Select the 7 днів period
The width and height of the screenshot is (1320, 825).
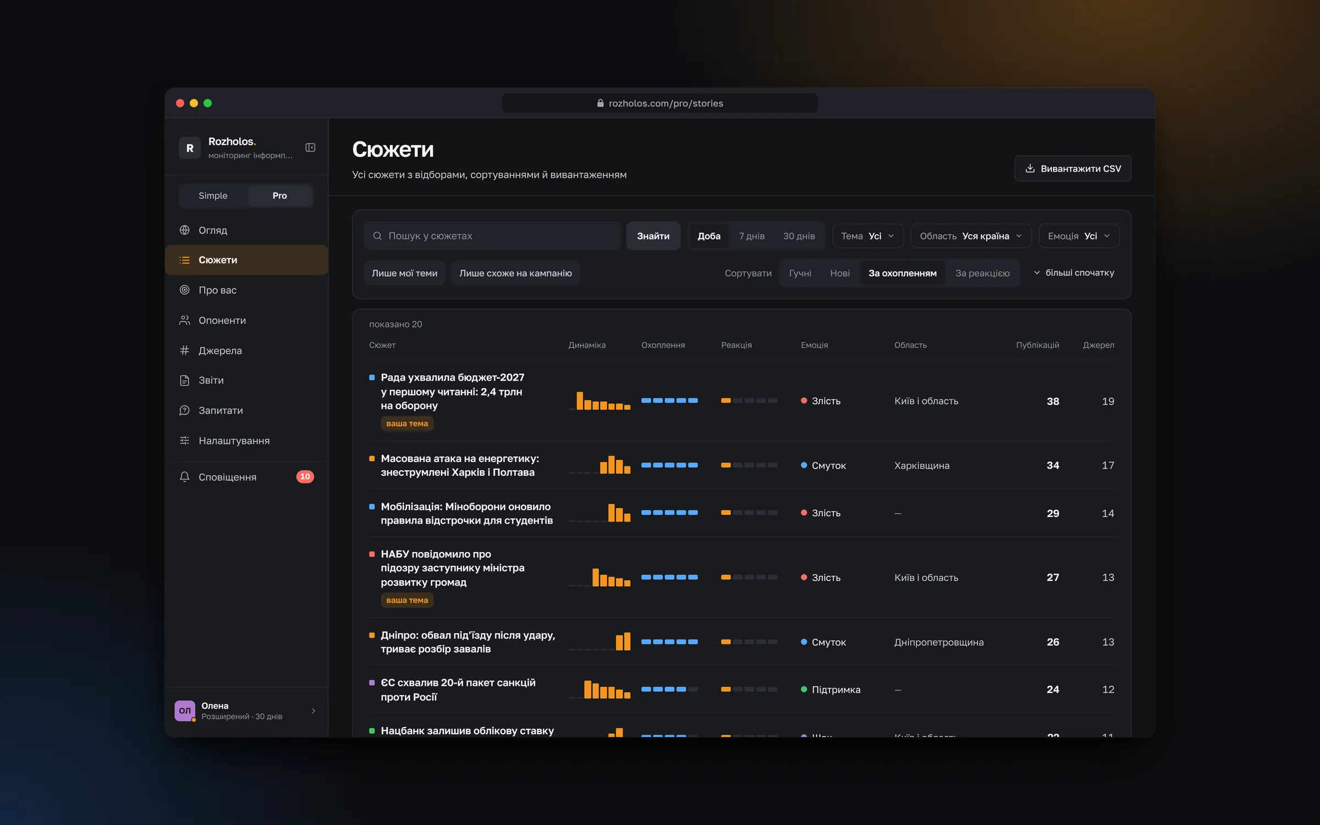(751, 236)
